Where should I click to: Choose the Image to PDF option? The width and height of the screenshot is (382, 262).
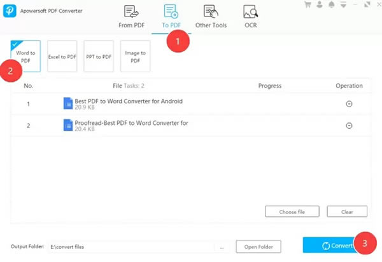point(135,56)
